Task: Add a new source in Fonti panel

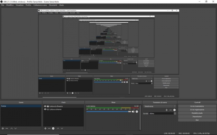Action: [x=45, y=129]
